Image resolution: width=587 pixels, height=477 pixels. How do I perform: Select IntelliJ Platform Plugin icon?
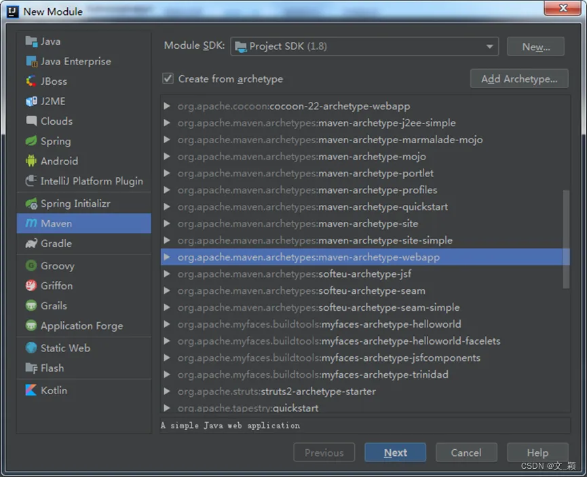31,181
